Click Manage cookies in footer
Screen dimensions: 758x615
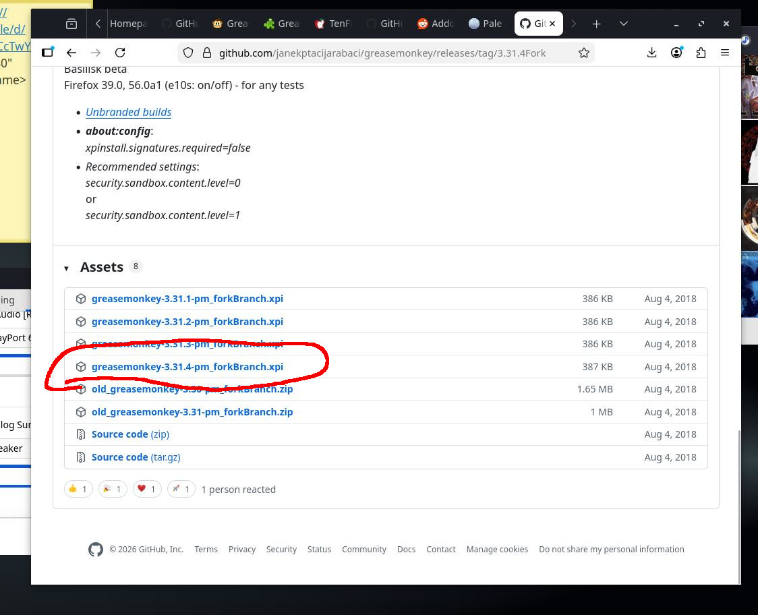tap(497, 549)
